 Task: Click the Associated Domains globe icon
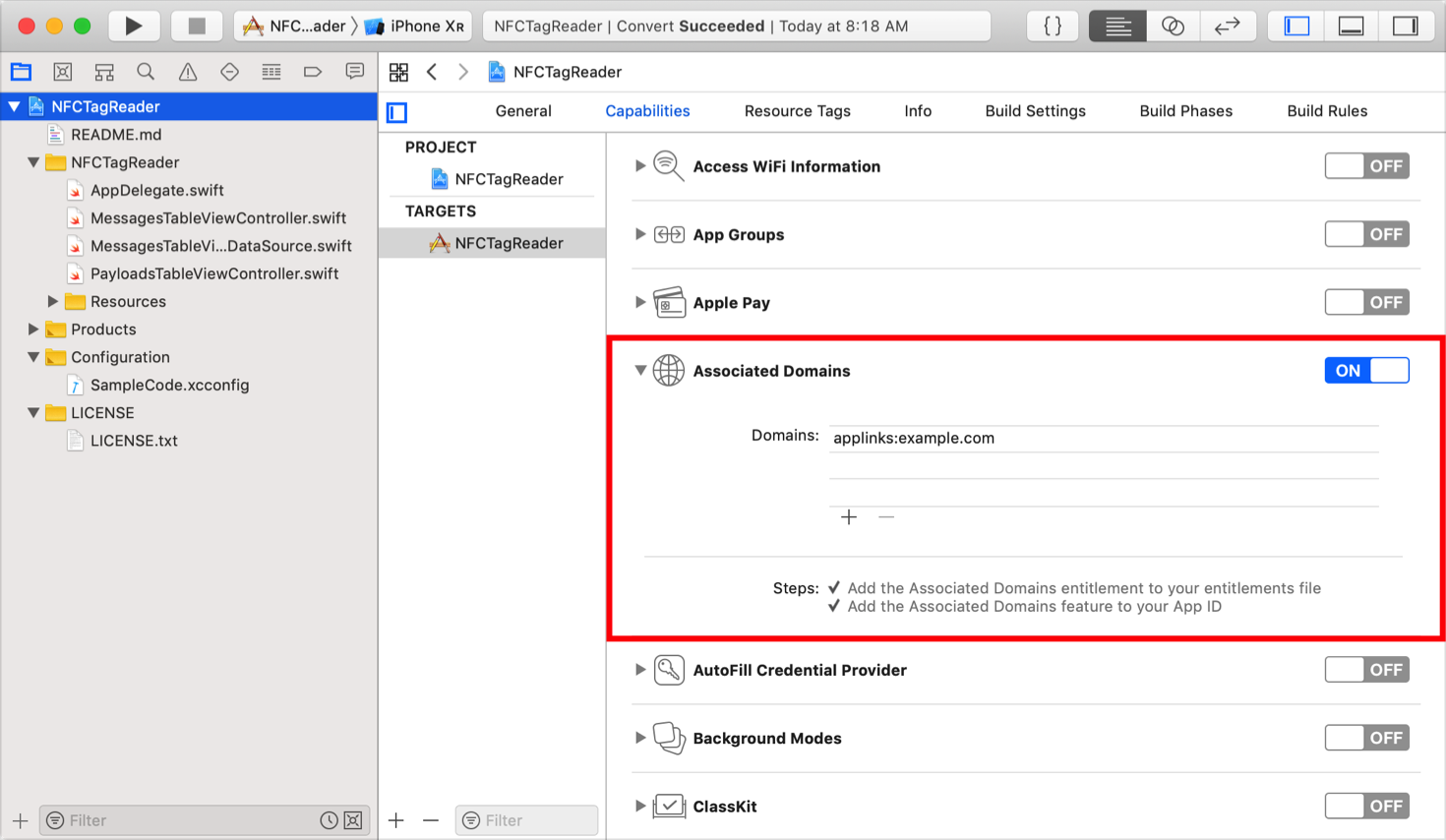click(669, 371)
